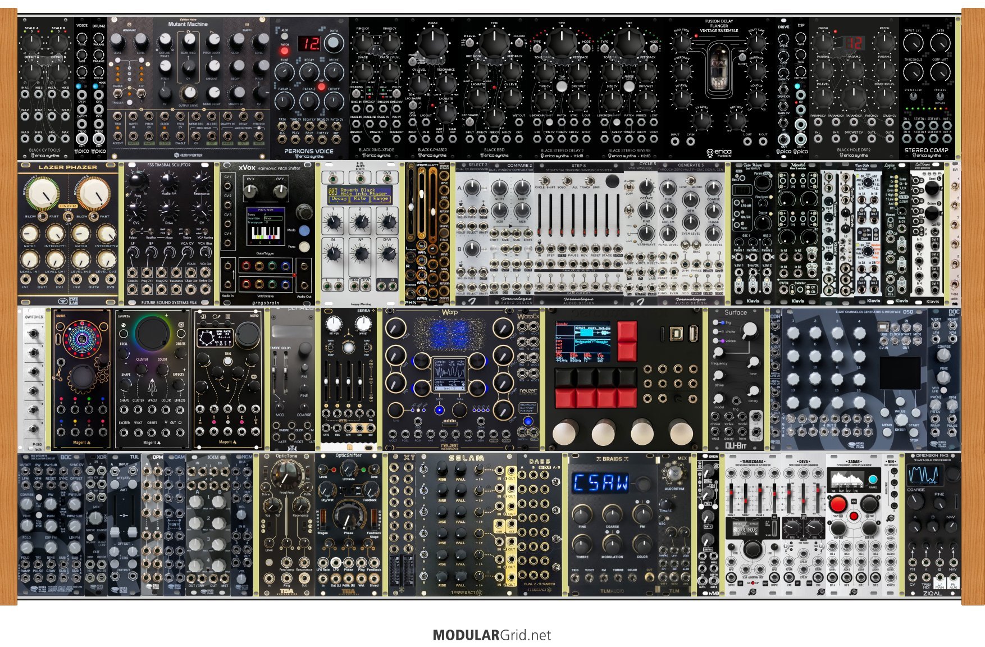Push the red VCF button on Perkons Voice

coord(322,88)
